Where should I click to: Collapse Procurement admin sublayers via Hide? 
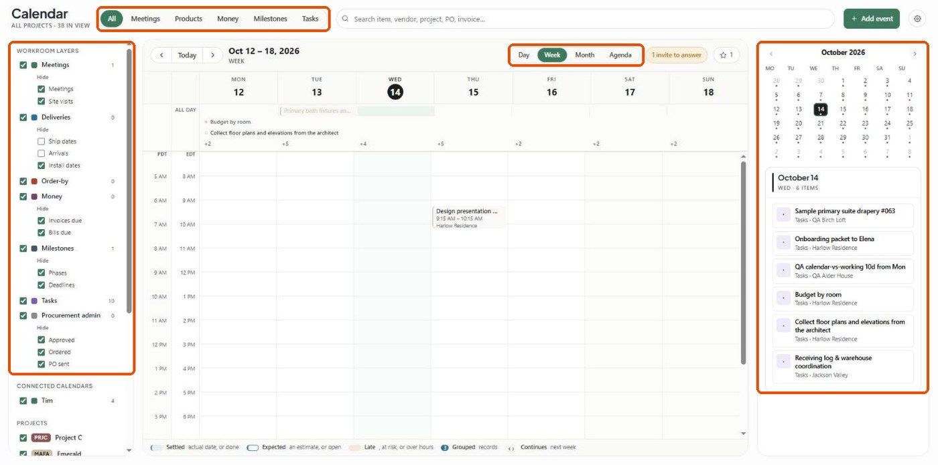click(x=42, y=328)
